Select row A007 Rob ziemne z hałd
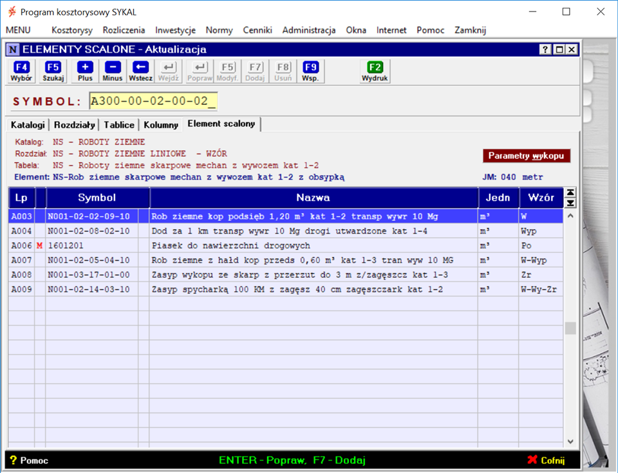The image size is (618, 473). tap(286, 260)
